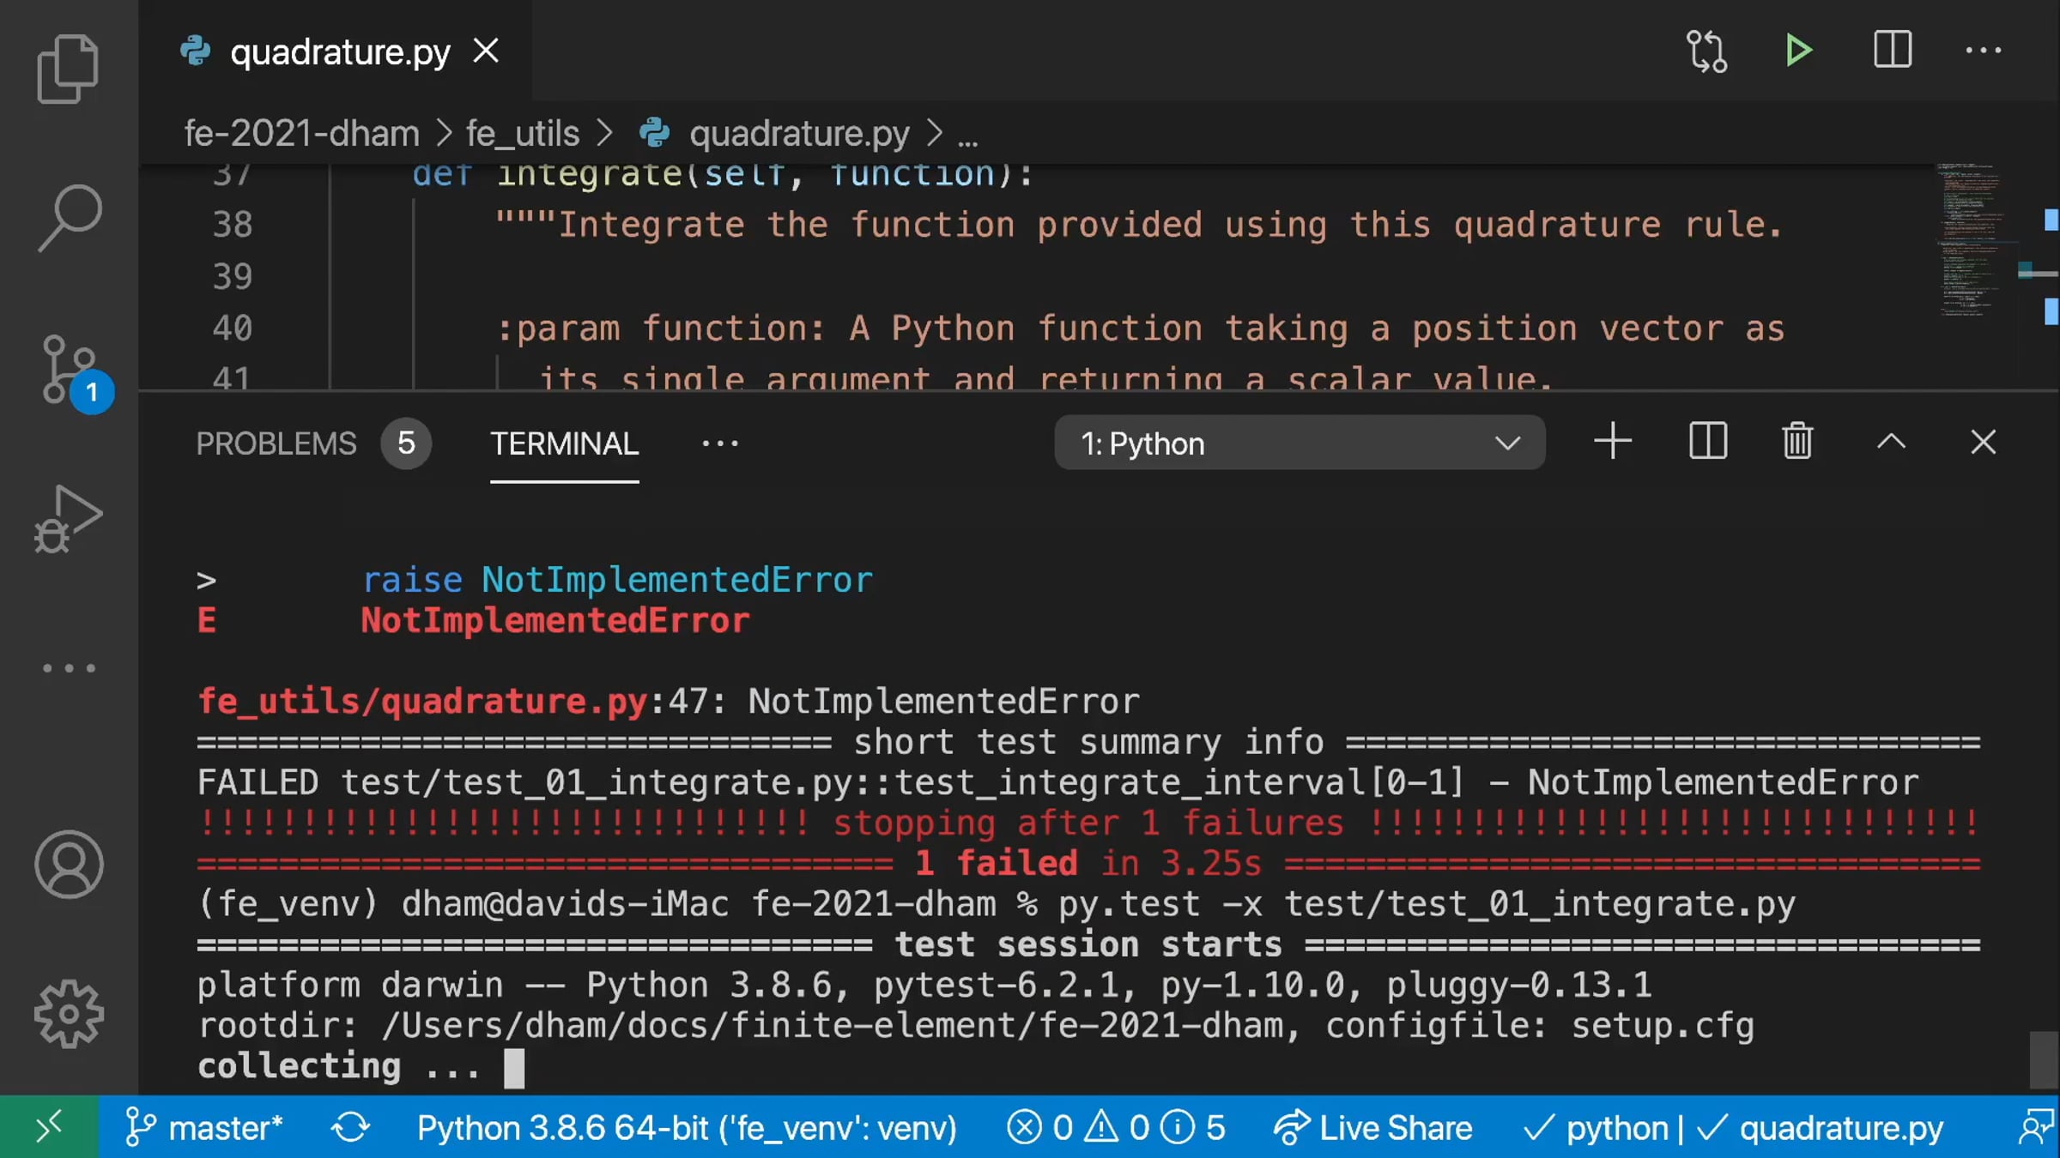
Task: Maximize the panel with up chevron
Action: pyautogui.click(x=1891, y=443)
